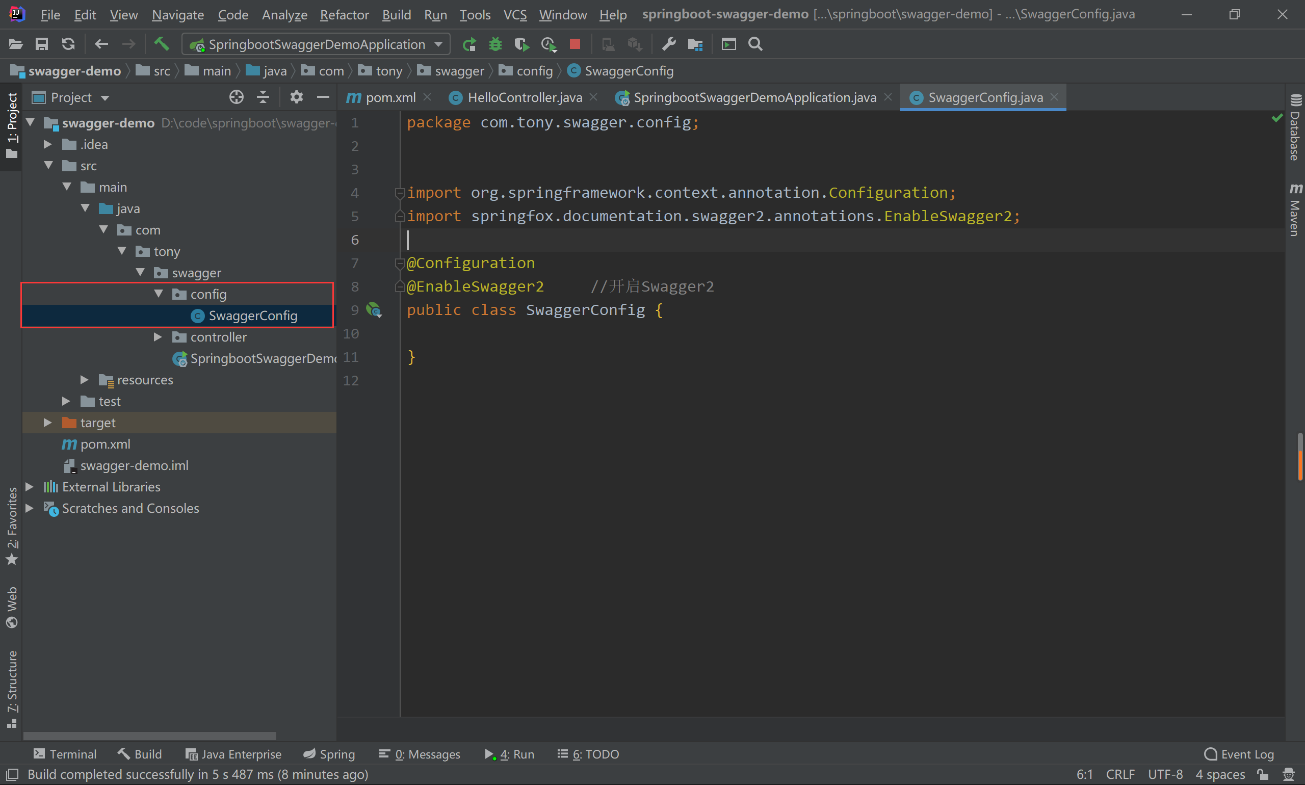The height and width of the screenshot is (785, 1305).
Task: Toggle tool window bars in bottom-left corner
Action: tap(12, 774)
